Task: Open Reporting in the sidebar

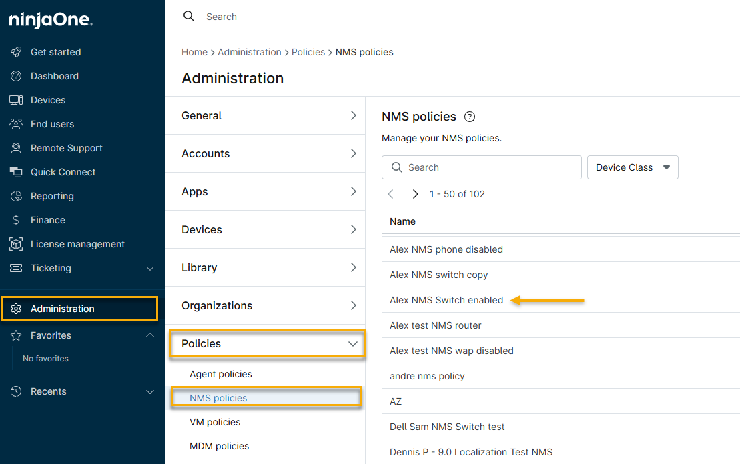Action: pos(53,196)
